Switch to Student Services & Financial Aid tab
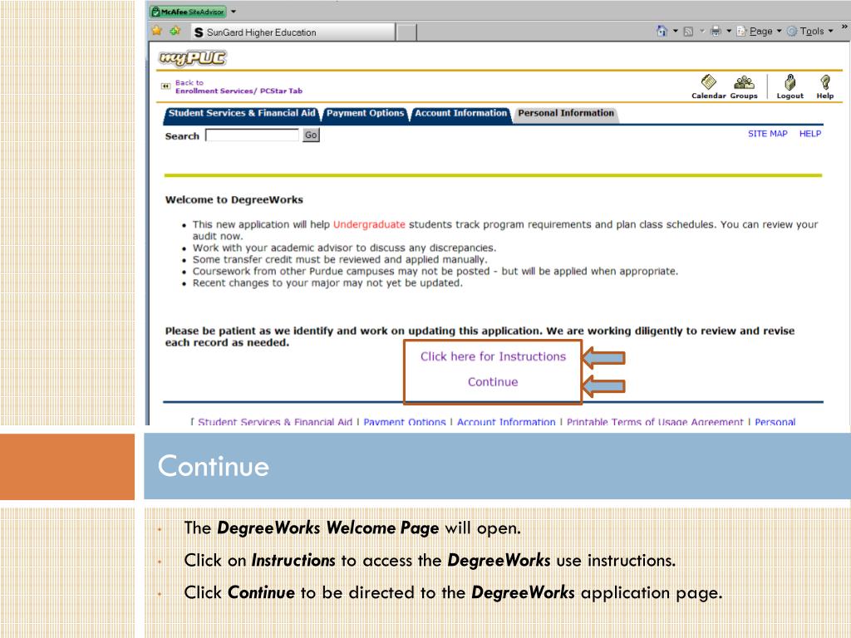This screenshot has width=851, height=638. tap(242, 113)
